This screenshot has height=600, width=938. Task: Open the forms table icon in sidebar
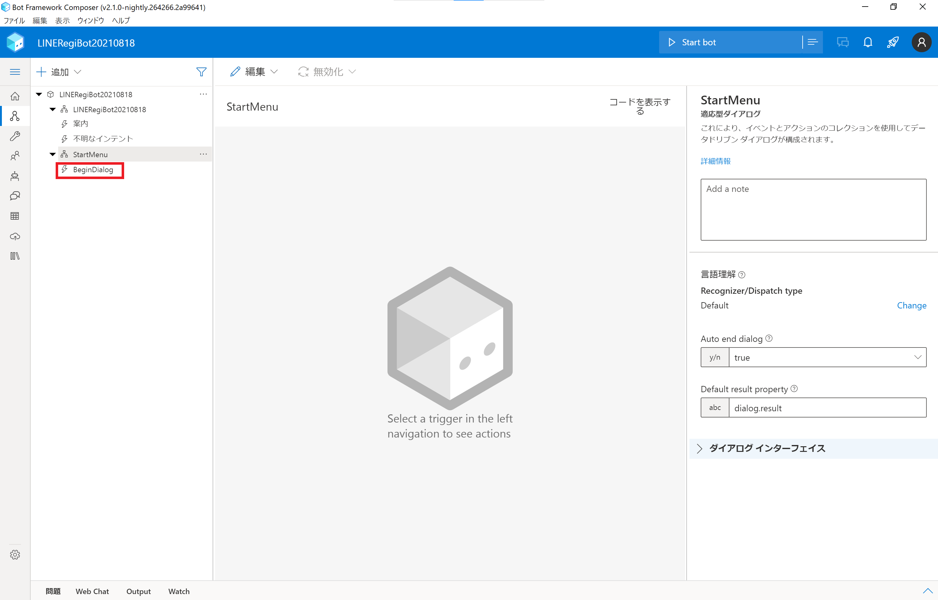point(15,216)
